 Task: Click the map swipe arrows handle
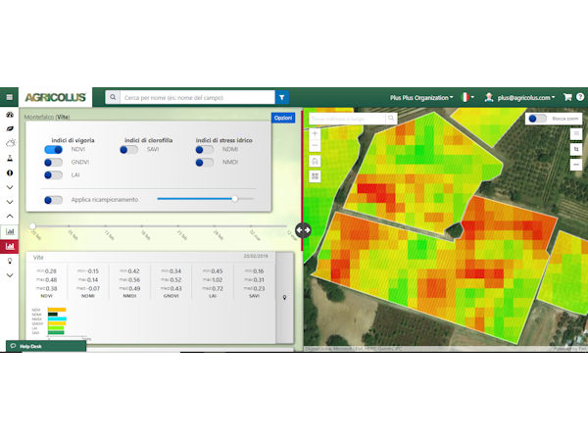click(303, 230)
